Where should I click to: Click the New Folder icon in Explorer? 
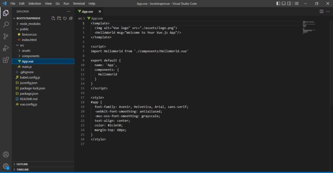coord(59,18)
